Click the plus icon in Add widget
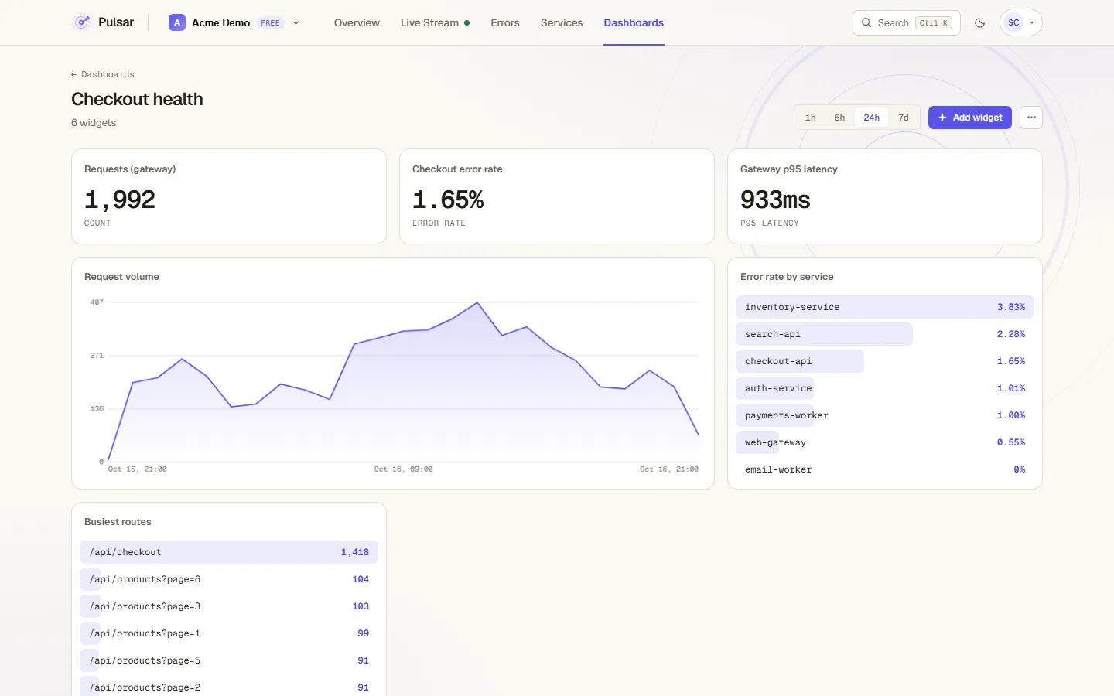The height and width of the screenshot is (696, 1114). [x=942, y=118]
